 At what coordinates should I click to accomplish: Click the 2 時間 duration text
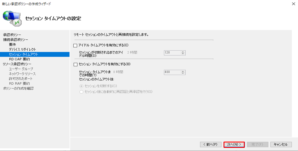click(132, 53)
